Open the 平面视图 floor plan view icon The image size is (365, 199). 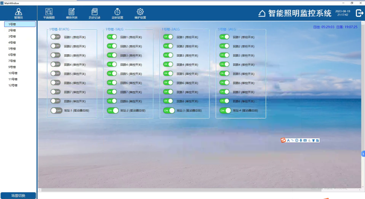coord(49,13)
